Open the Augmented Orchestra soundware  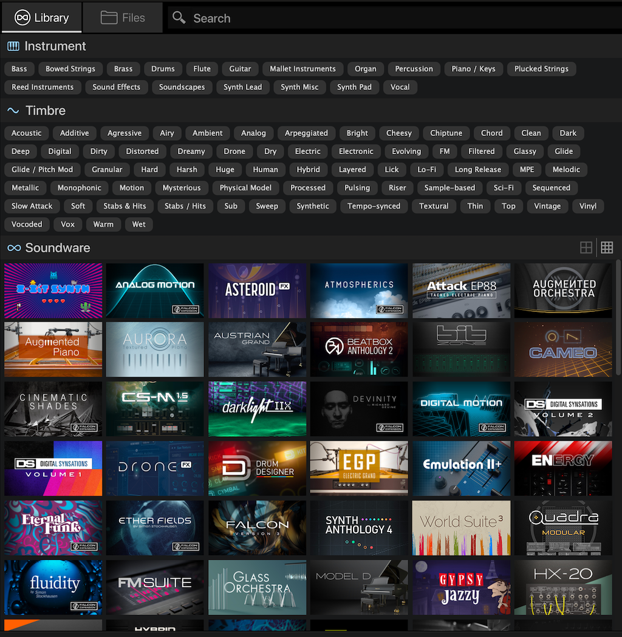pos(564,291)
